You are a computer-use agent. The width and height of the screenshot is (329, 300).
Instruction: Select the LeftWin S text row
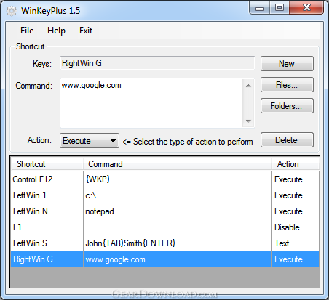coord(164,243)
